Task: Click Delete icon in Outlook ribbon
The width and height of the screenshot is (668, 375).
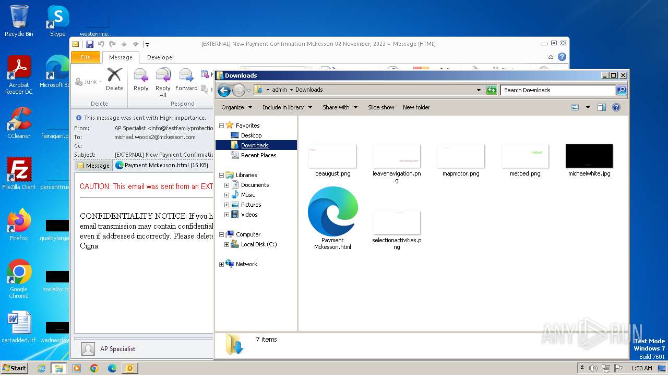Action: pyautogui.click(x=114, y=79)
